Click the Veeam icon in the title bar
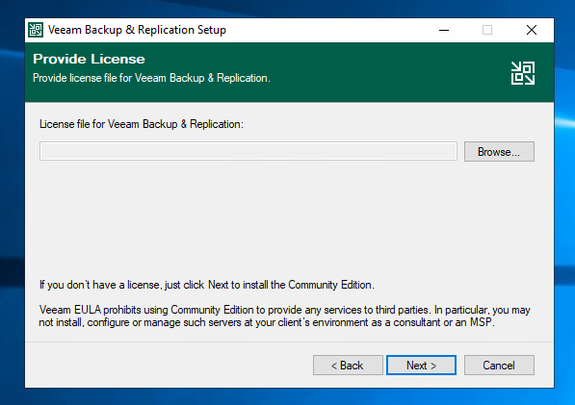Viewport: 575px width, 405px height. pos(36,30)
